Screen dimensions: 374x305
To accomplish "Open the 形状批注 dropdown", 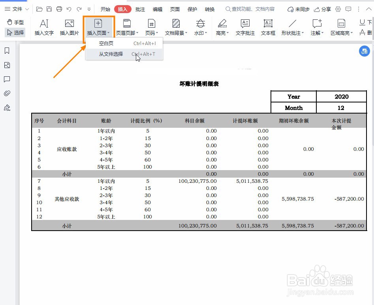I will point(292,27).
